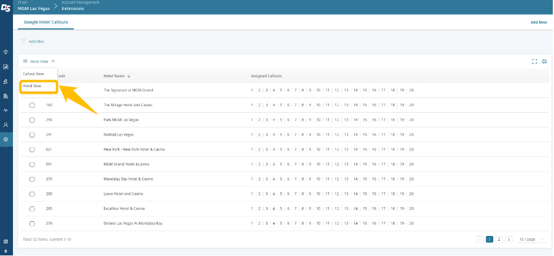554x256 pixels.
Task: Click Total 12 items summary text
Action: [47, 239]
